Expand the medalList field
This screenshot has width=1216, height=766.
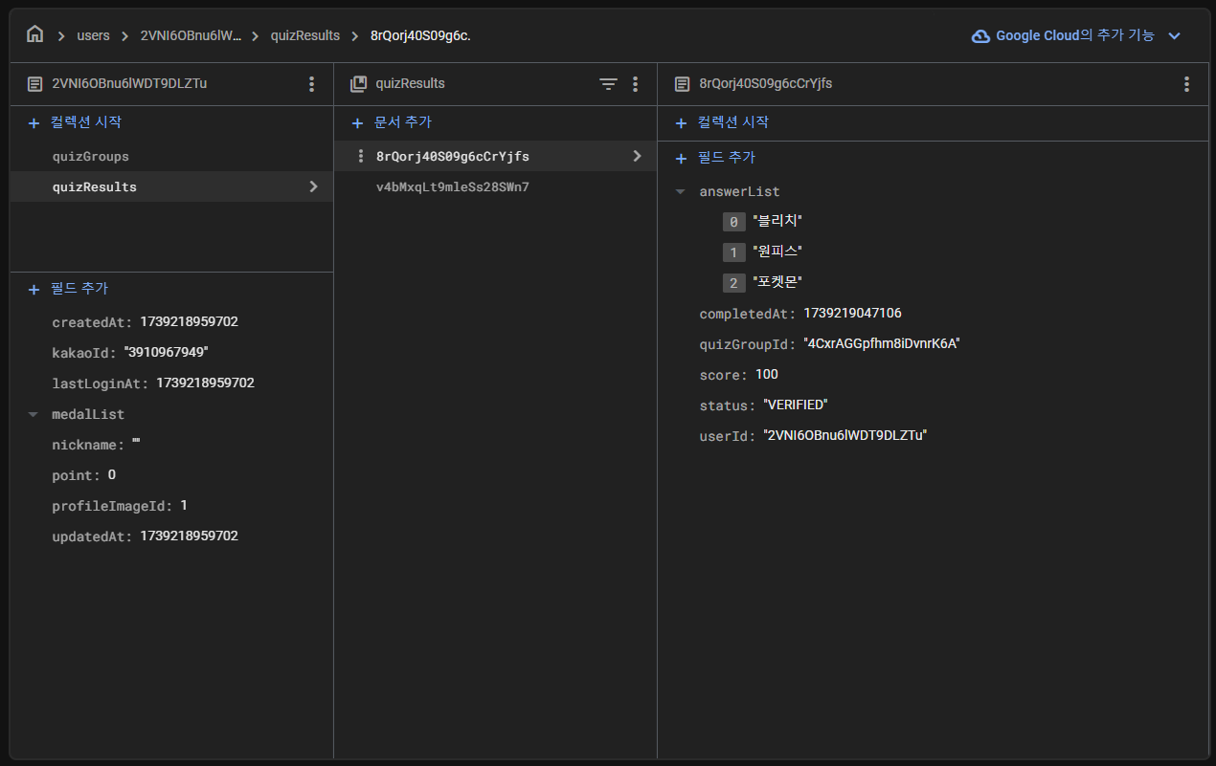34,414
